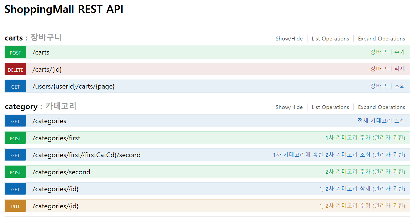Click the 장바구니 추가 description link

(388, 52)
